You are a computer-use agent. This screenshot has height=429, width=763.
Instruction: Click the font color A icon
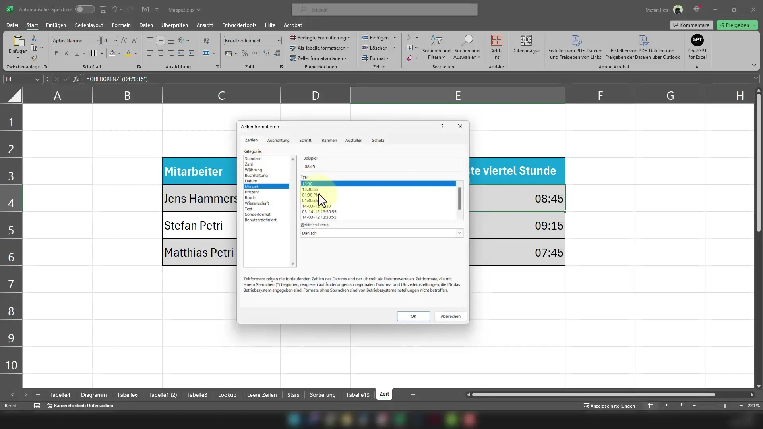click(x=128, y=53)
